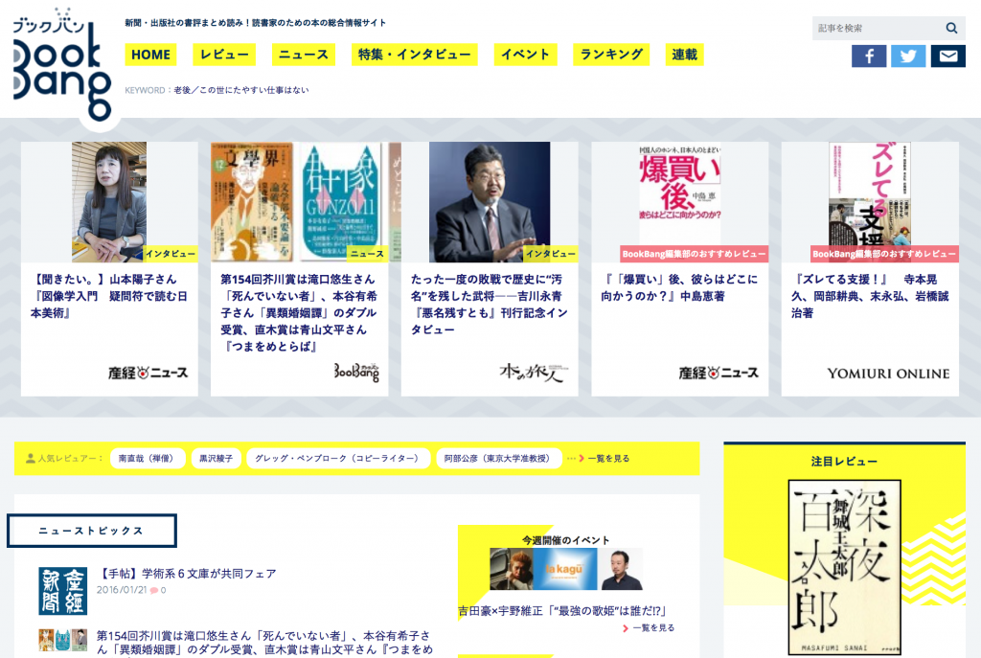Type in the 記事を検索 search field

click(x=876, y=29)
